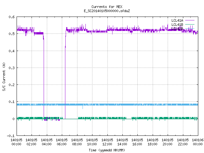This screenshot has width=204, height=153.
Task: Click the blue legend line sample for LCL42B
Action: click(190, 28)
